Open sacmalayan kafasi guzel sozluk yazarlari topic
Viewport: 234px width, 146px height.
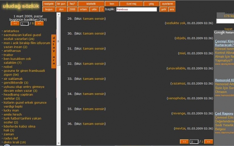(x=22, y=37)
